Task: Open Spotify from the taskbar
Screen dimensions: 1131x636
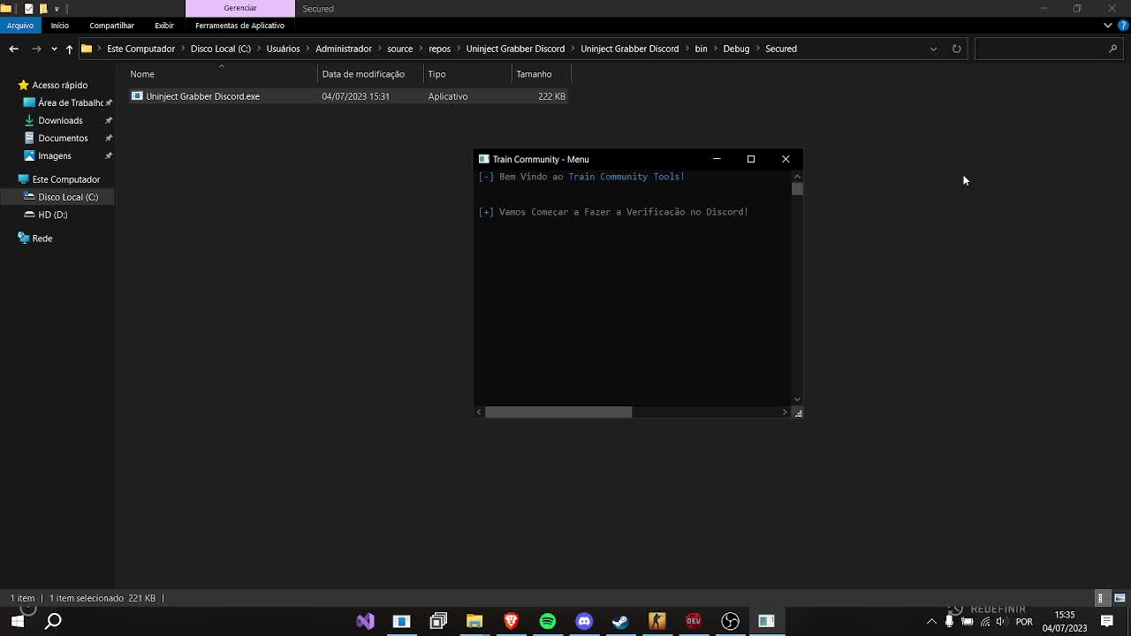Action: [547, 620]
